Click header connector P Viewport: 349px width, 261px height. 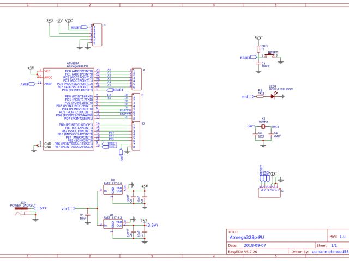click(x=97, y=35)
